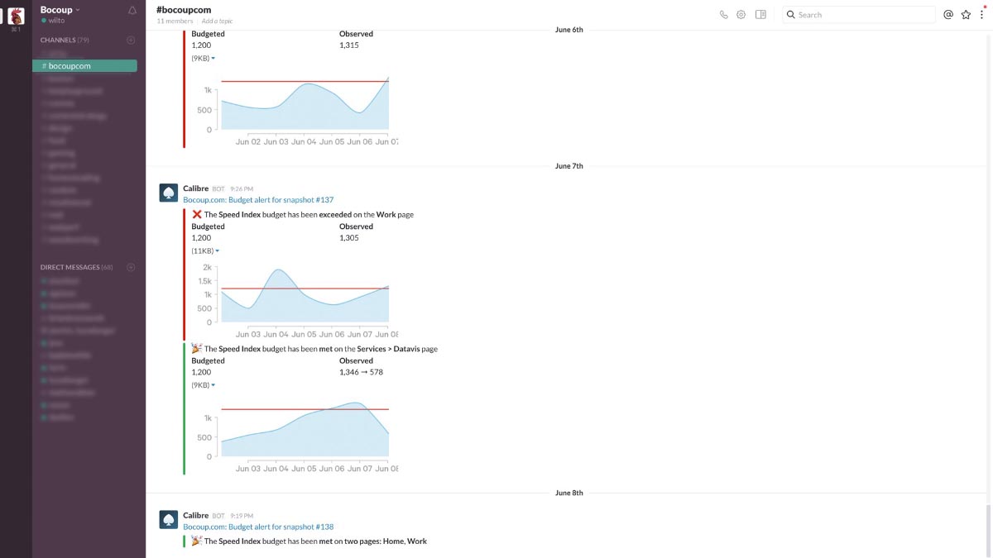The width and height of the screenshot is (993, 558).
Task: Open the Bocoup team menu
Action: point(60,10)
